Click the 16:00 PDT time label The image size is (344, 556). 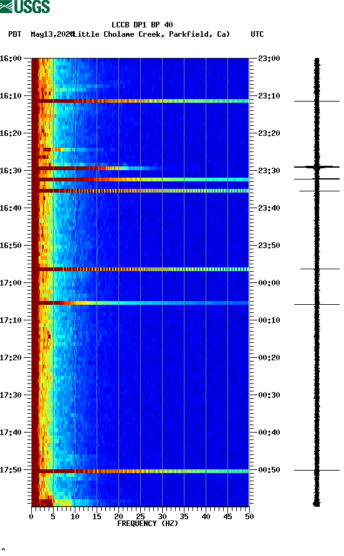click(x=11, y=59)
